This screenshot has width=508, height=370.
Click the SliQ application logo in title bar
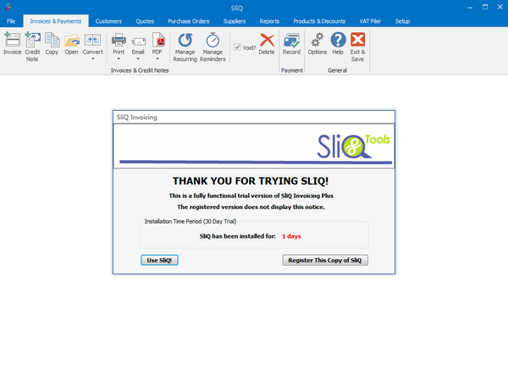click(x=8, y=7)
